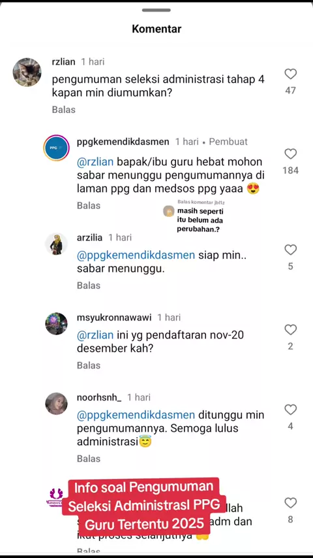313x558 pixels.
Task: Reply to msyukronnawawi using Balas
Action: [89, 365]
